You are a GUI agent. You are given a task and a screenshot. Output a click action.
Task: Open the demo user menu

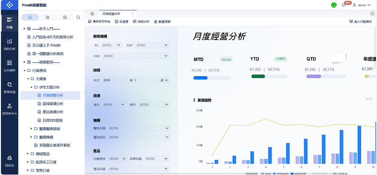tap(361, 5)
